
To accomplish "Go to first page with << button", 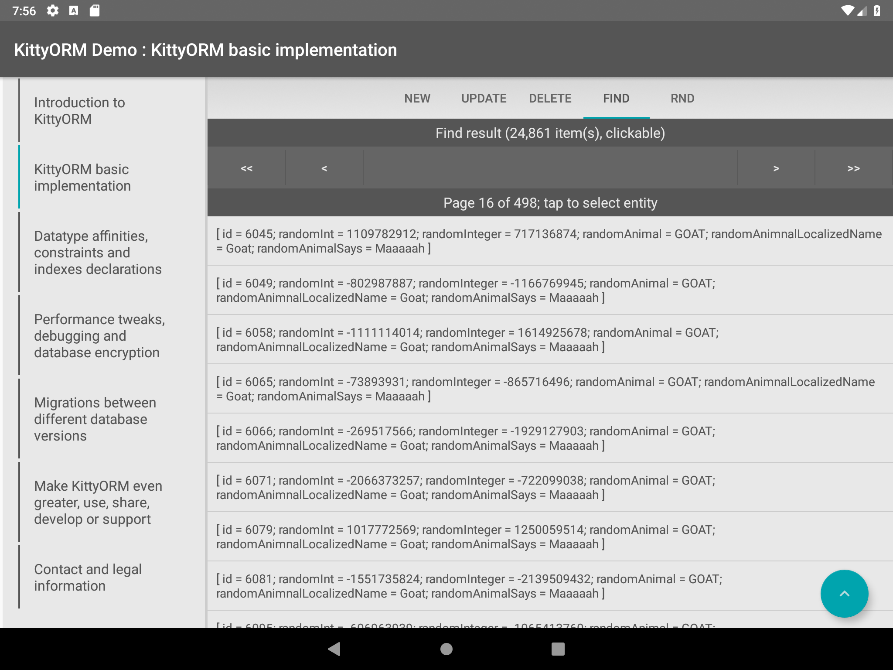I will 247,168.
